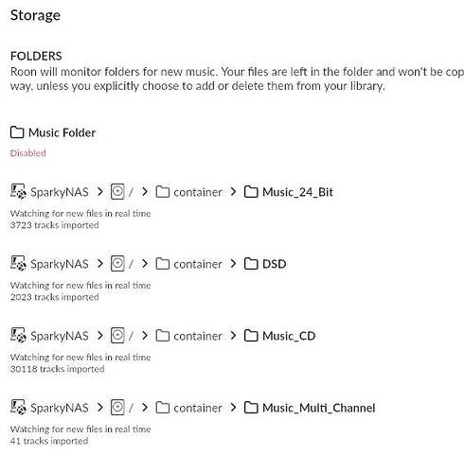Screen dimensions: 464x473
Task: Click disk drive icon in Music_Multi_Channel row
Action: (x=117, y=408)
